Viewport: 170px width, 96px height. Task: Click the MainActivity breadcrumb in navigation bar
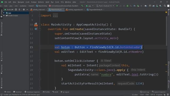point(42,6)
